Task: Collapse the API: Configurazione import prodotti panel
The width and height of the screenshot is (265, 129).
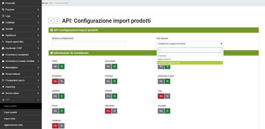Action: pos(52,30)
